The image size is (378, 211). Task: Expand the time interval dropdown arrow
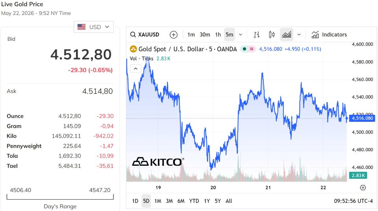tap(240, 35)
